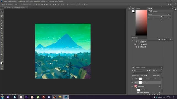Select the Crop tool
Image resolution: width=177 pixels, height=99 pixels.
[2, 21]
